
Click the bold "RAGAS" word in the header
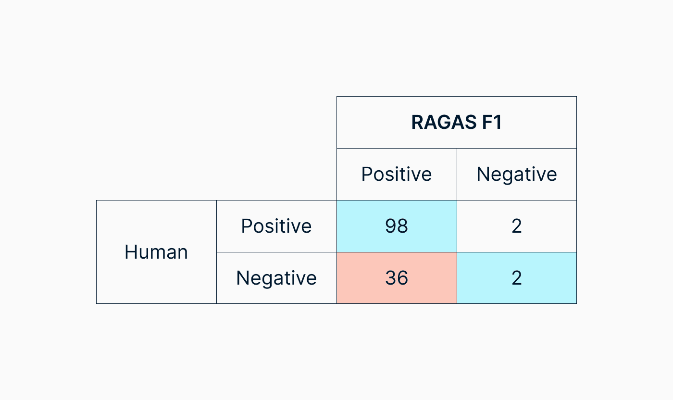coord(442,122)
